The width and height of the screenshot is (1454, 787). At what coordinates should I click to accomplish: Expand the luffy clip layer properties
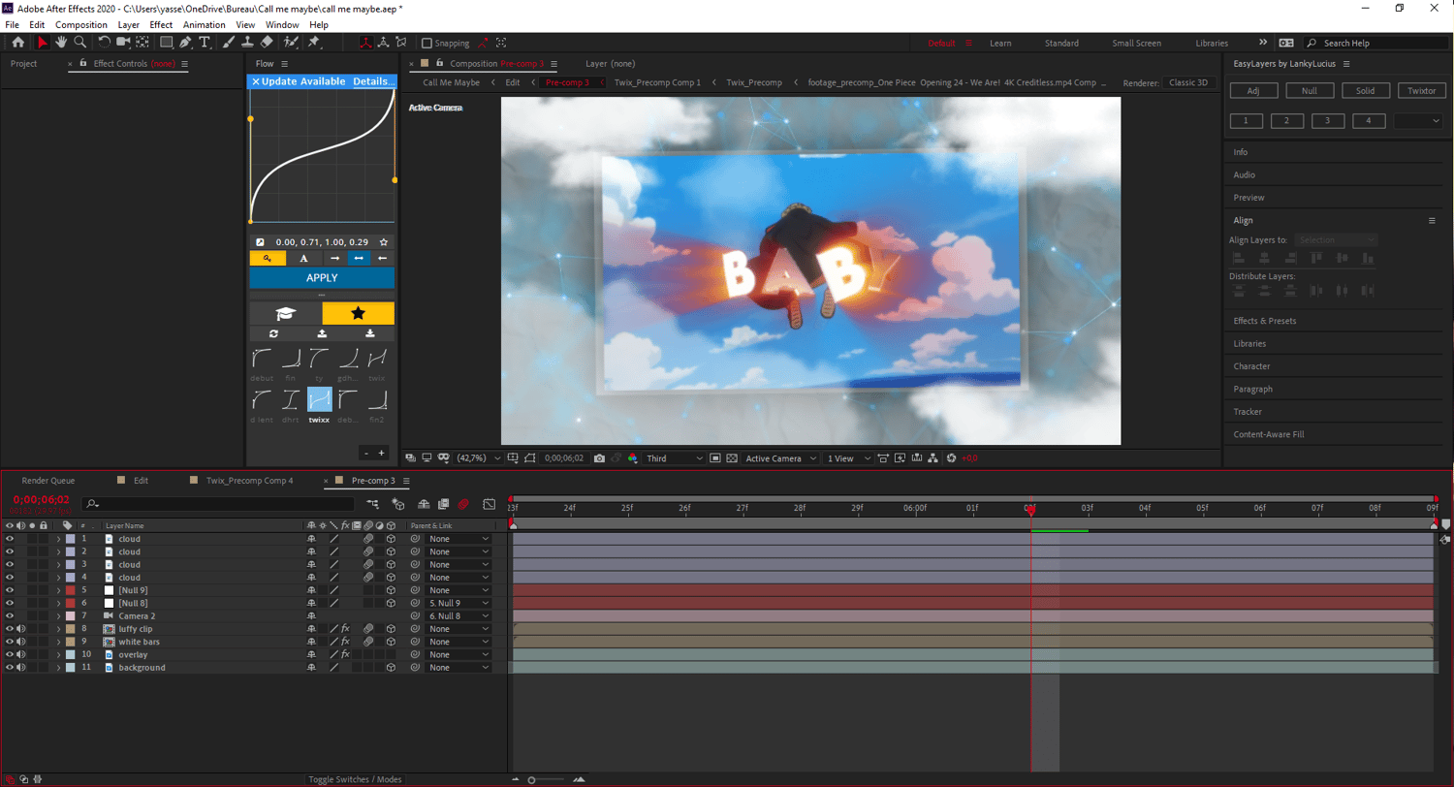[x=58, y=629]
